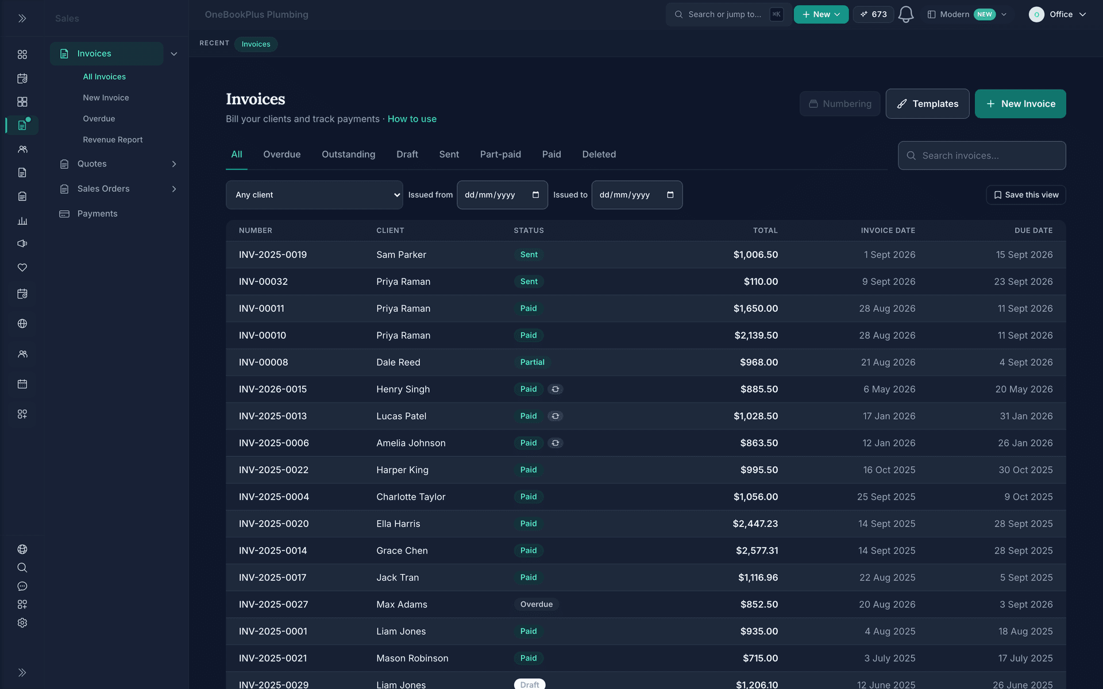
Task: Open calendar picker in Issued from field
Action: coord(535,195)
